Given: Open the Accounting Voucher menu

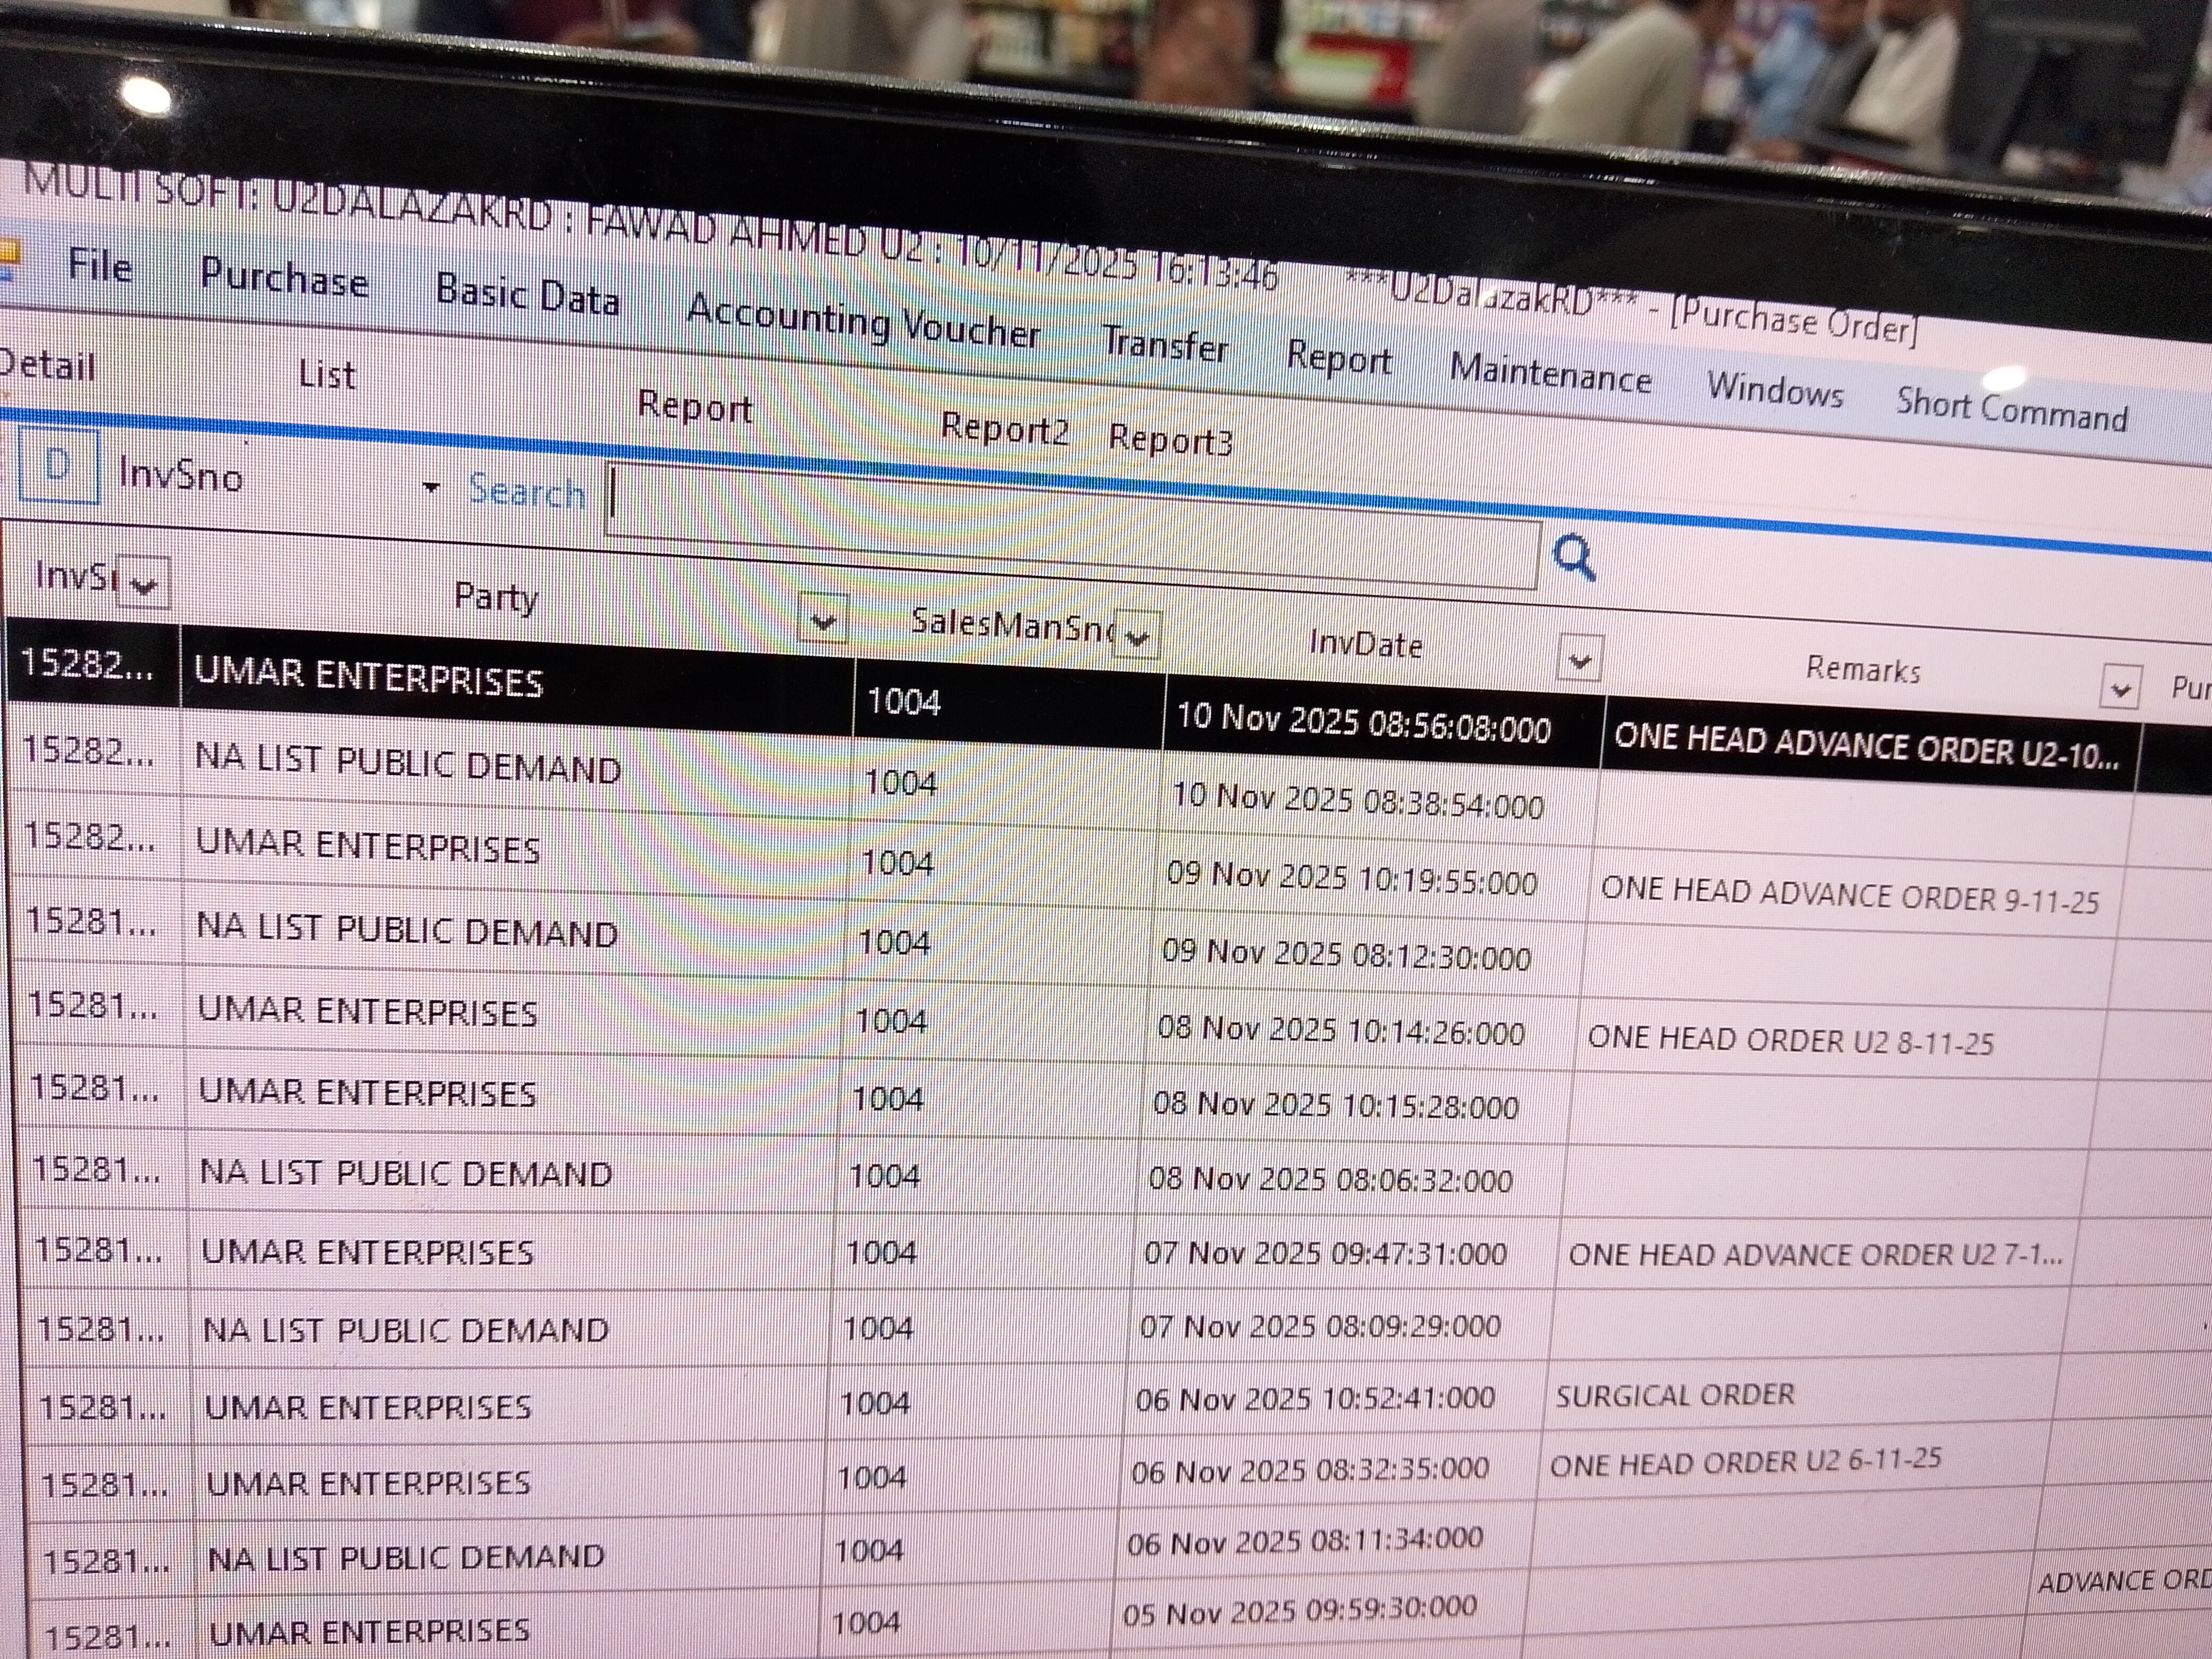Looking at the screenshot, I should 863,322.
